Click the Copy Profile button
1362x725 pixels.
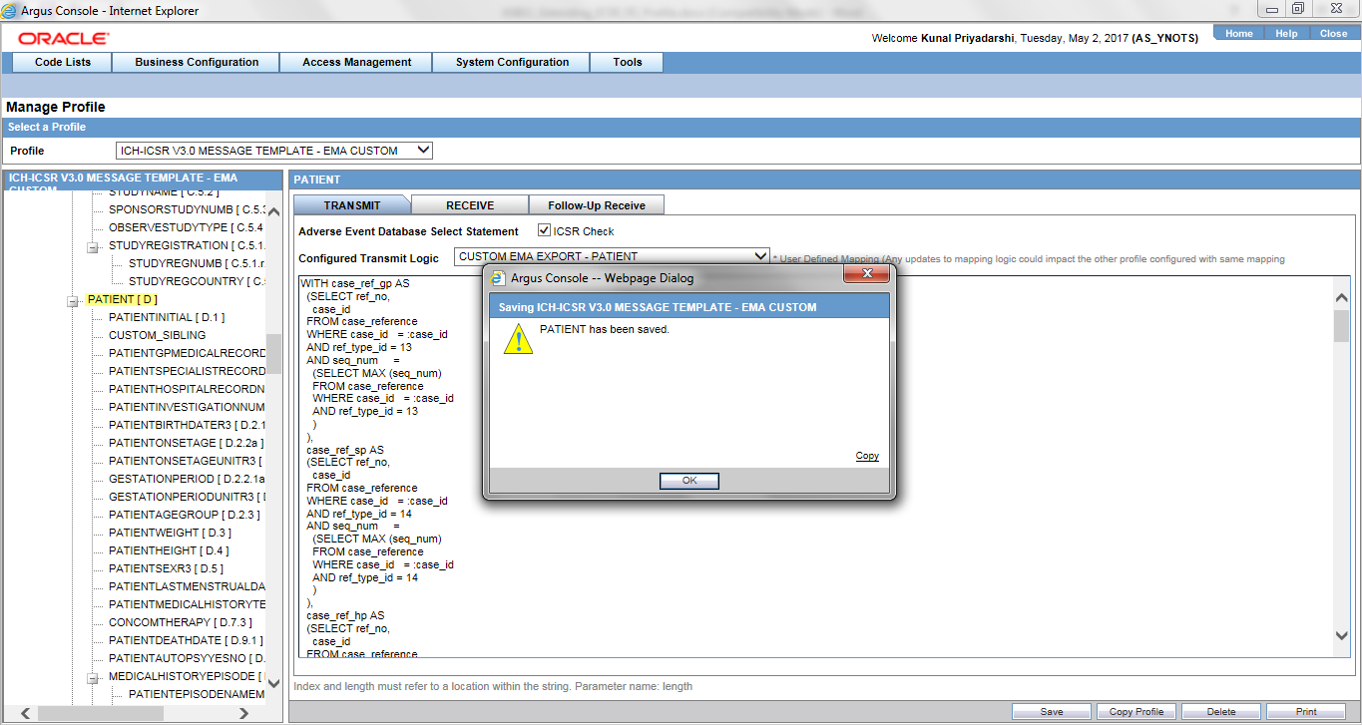[x=1136, y=712]
